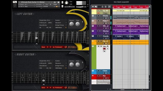Screen dimensions: 163x91
Task: Select Left Guitar D-String (4) field
Action: coord(46,23)
